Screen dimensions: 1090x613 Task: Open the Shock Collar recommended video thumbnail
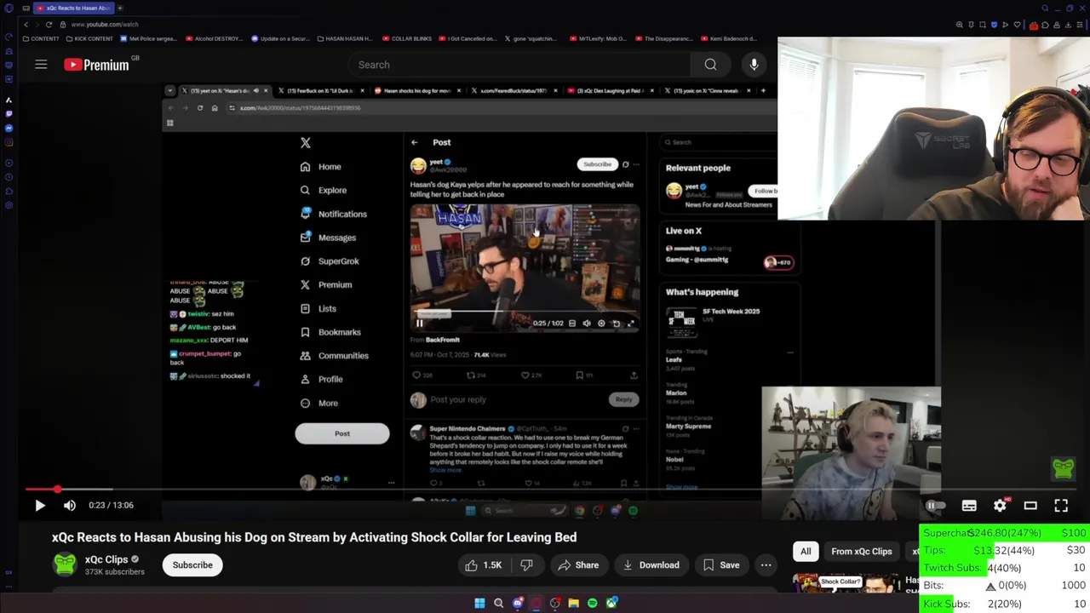pos(846,584)
